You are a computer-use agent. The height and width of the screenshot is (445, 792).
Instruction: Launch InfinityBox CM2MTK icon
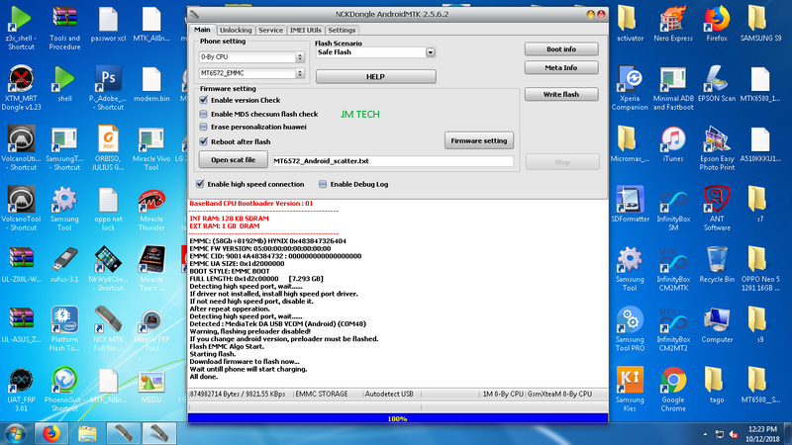point(673,269)
